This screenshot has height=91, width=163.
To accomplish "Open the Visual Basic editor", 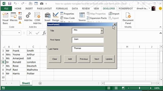I will 5,18.
